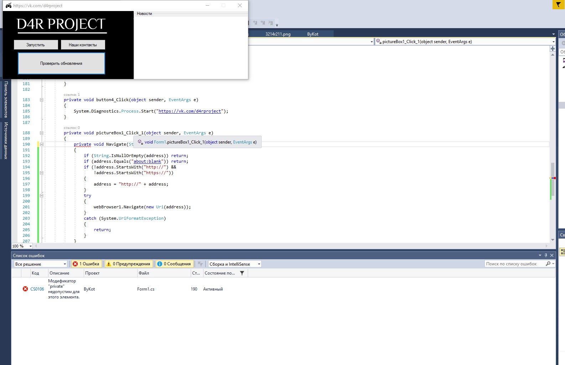Open the toolbar overflow options arrow
The height and width of the screenshot is (365, 565).
click(x=277, y=25)
